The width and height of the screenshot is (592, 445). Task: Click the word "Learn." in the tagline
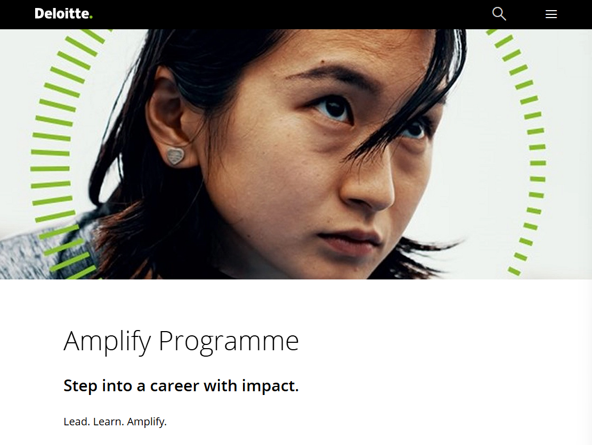108,422
